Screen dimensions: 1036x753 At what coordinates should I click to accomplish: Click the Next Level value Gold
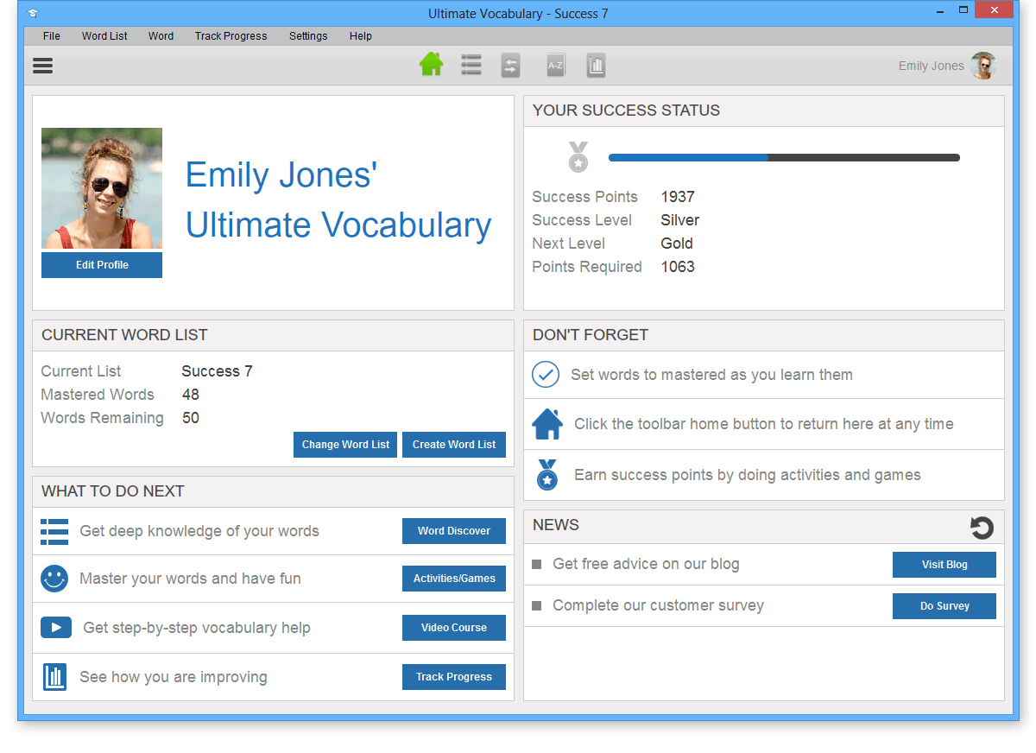click(x=677, y=244)
